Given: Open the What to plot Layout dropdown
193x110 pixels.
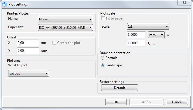Looking at the screenshot, I should pyautogui.click(x=29, y=73).
